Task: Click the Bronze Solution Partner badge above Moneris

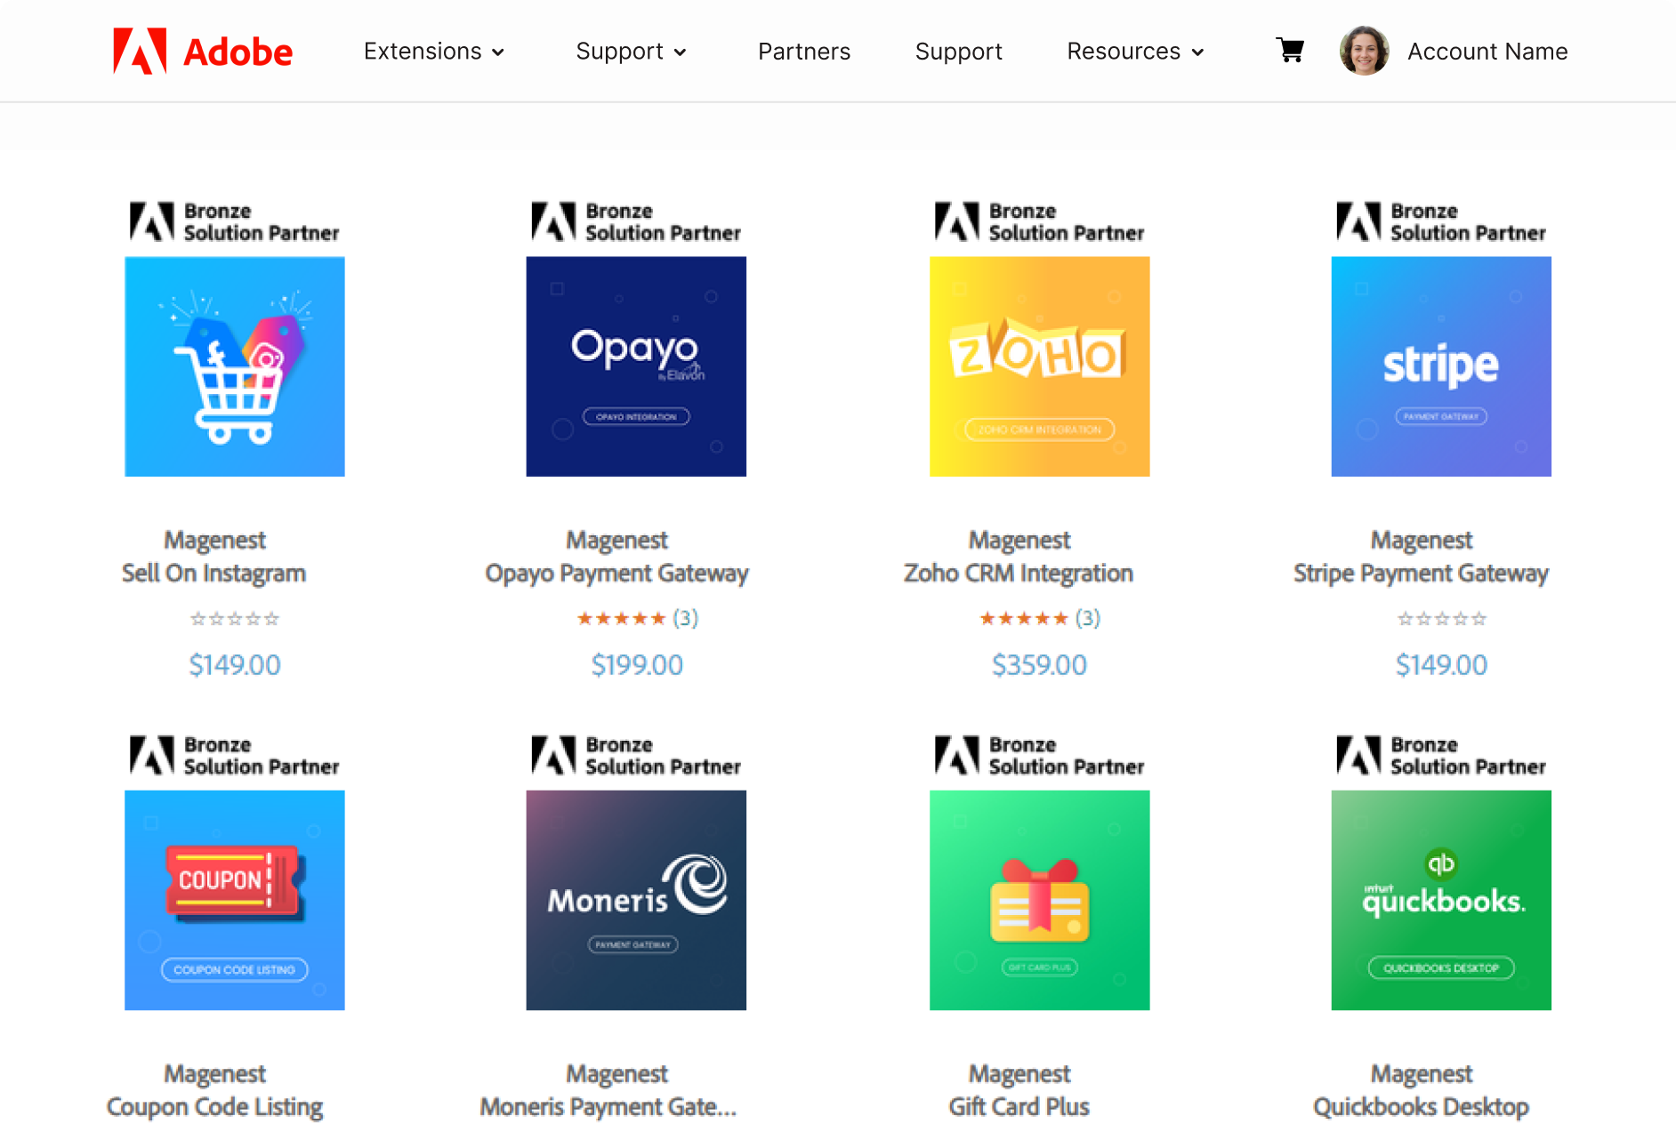Action: (636, 756)
